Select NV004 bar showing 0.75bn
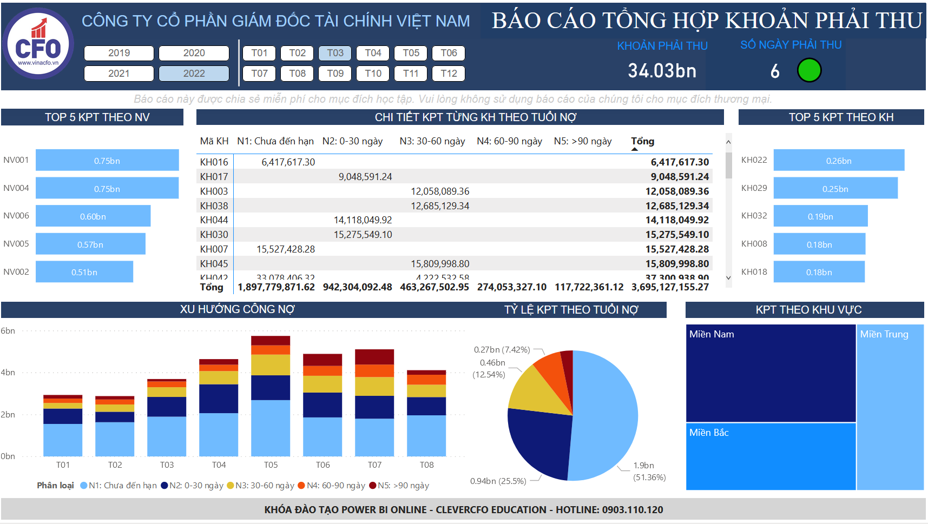 [107, 188]
